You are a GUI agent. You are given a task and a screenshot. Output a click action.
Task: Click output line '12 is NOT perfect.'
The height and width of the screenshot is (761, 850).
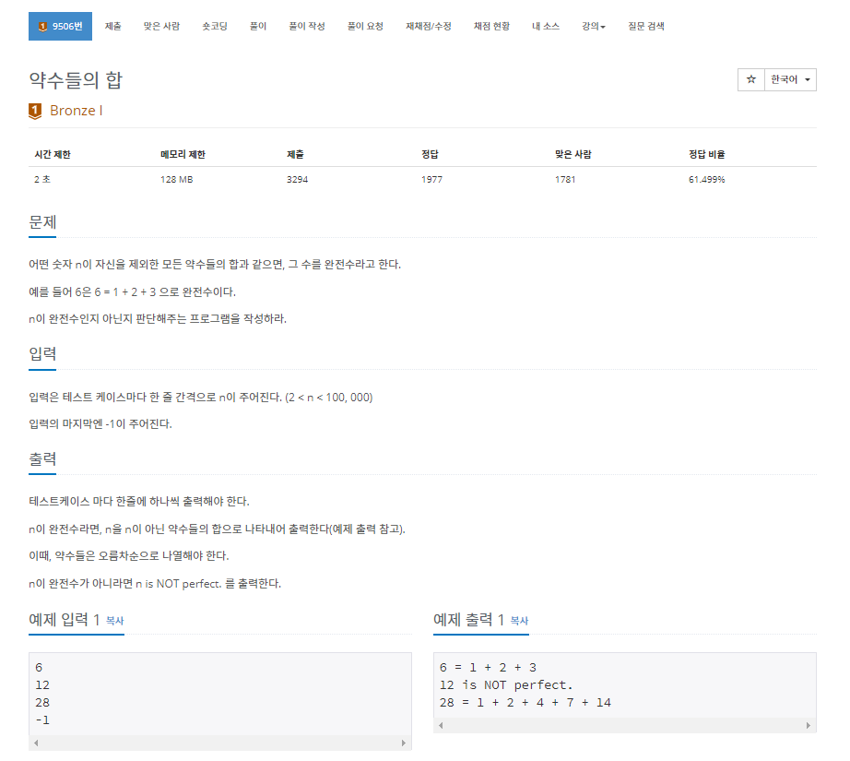tap(506, 685)
